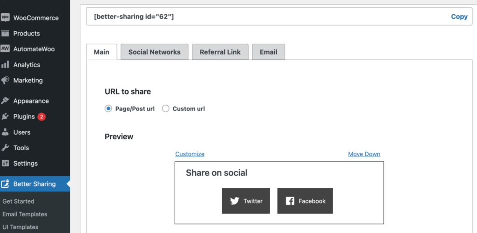This screenshot has height=233, width=477.
Task: Click the Appearance paintbrush icon
Action: coord(5,101)
